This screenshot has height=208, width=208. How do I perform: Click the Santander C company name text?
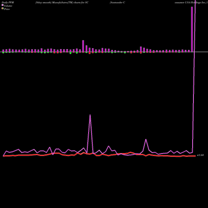(117, 2)
